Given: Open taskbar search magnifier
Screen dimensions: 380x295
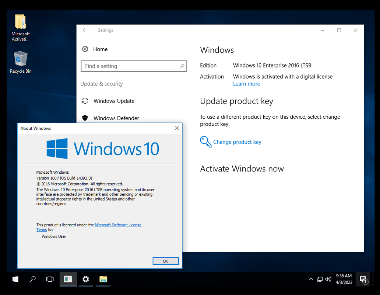Looking at the screenshot, I should coord(32,279).
